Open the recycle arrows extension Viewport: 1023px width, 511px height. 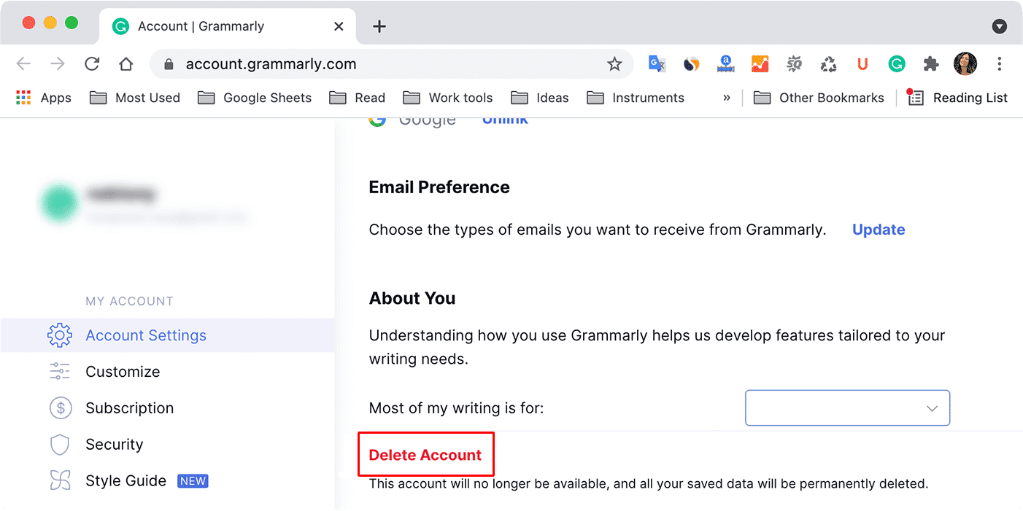coord(828,64)
